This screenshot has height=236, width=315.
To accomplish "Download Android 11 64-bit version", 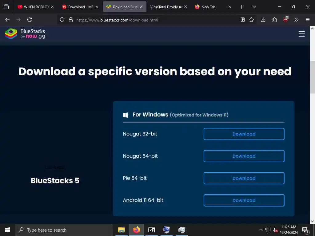I will (x=244, y=200).
